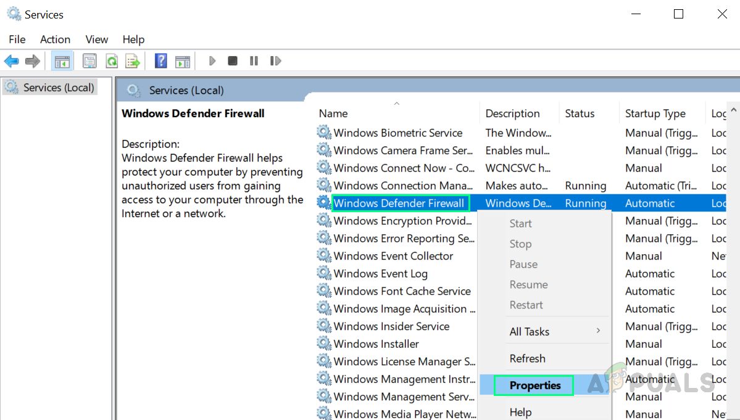Toggle the Show/Hide Console Tree icon

62,61
